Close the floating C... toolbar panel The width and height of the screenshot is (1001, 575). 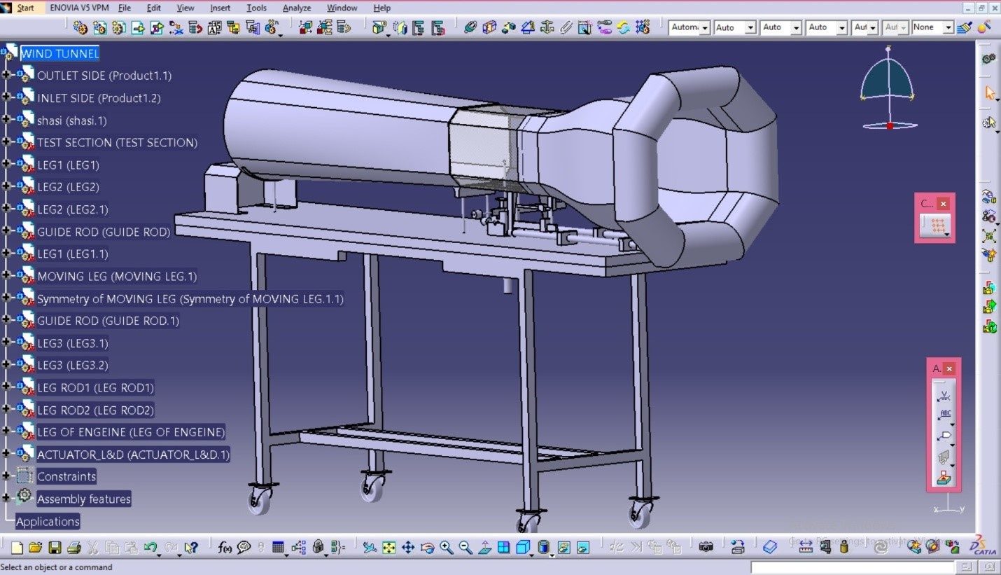point(944,204)
